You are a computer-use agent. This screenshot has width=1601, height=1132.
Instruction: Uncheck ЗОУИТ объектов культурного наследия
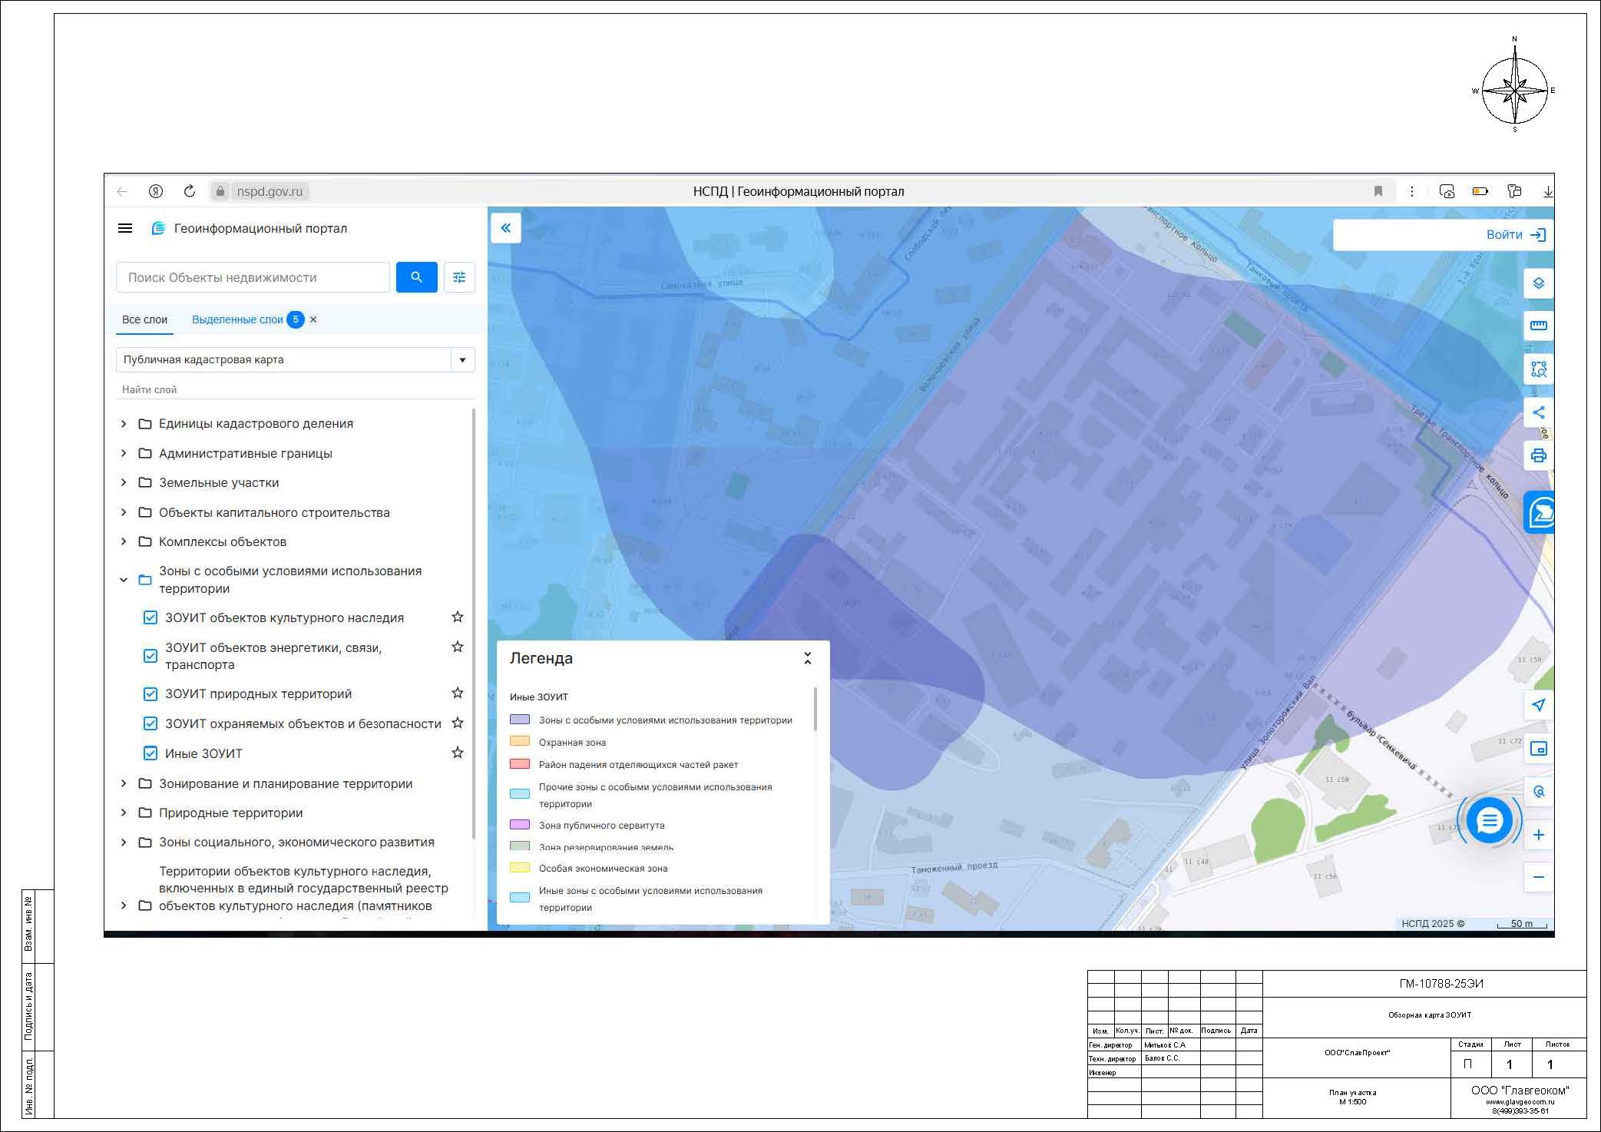pos(151,617)
